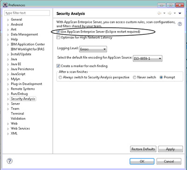Focus the type filter text field

[27, 13]
